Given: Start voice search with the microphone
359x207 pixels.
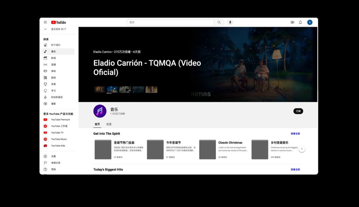Looking at the screenshot, I should [x=230, y=22].
